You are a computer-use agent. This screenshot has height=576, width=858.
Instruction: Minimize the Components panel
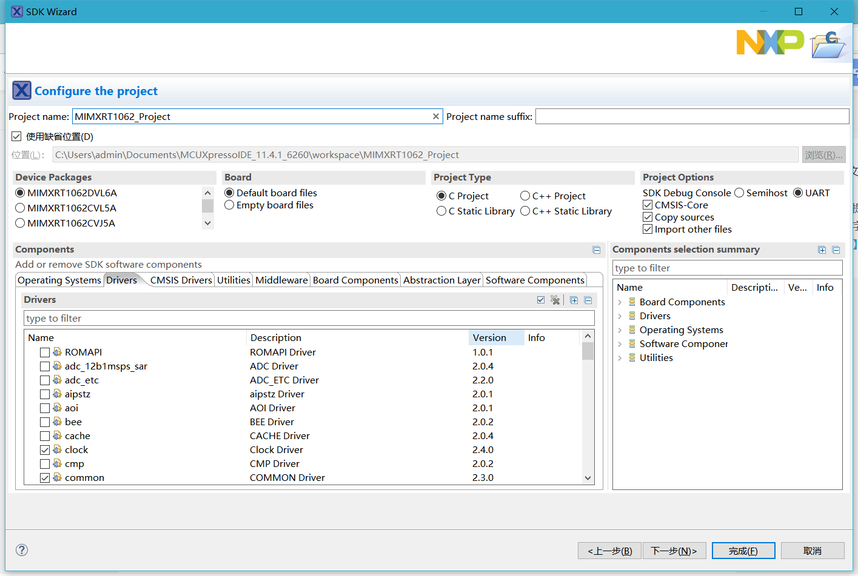(x=596, y=250)
